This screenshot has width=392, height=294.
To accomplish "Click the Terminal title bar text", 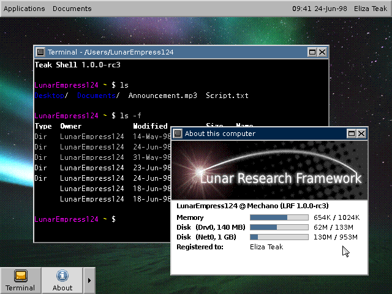I will pos(110,52).
